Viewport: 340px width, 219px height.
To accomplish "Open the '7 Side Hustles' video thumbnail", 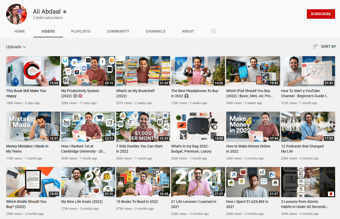I will tap(143, 127).
